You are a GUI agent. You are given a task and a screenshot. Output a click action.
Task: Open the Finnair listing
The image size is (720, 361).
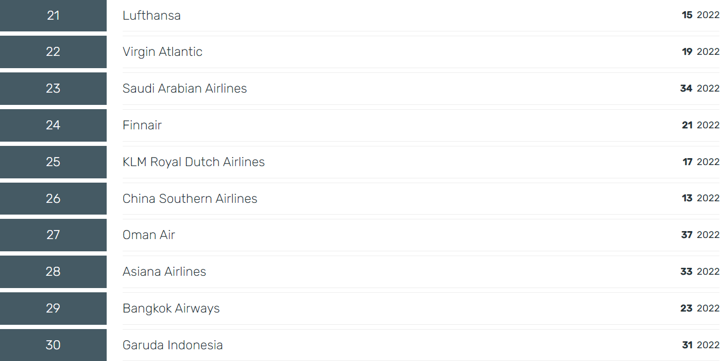tap(142, 125)
